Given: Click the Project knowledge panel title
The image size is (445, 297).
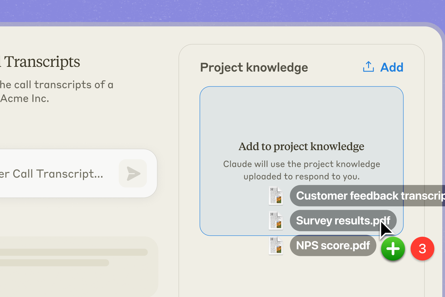Looking at the screenshot, I should (x=254, y=67).
